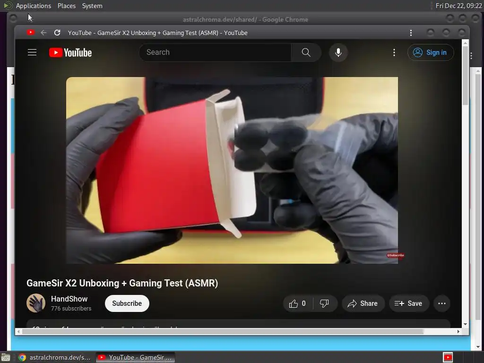Viewport: 484px width, 363px height.
Task: Like the video with thumbs up
Action: click(298, 303)
